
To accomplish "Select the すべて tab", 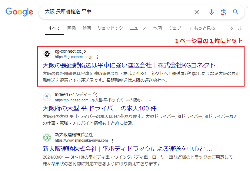I will click(x=54, y=28).
